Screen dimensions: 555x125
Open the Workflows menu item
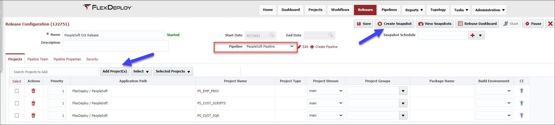click(x=340, y=10)
